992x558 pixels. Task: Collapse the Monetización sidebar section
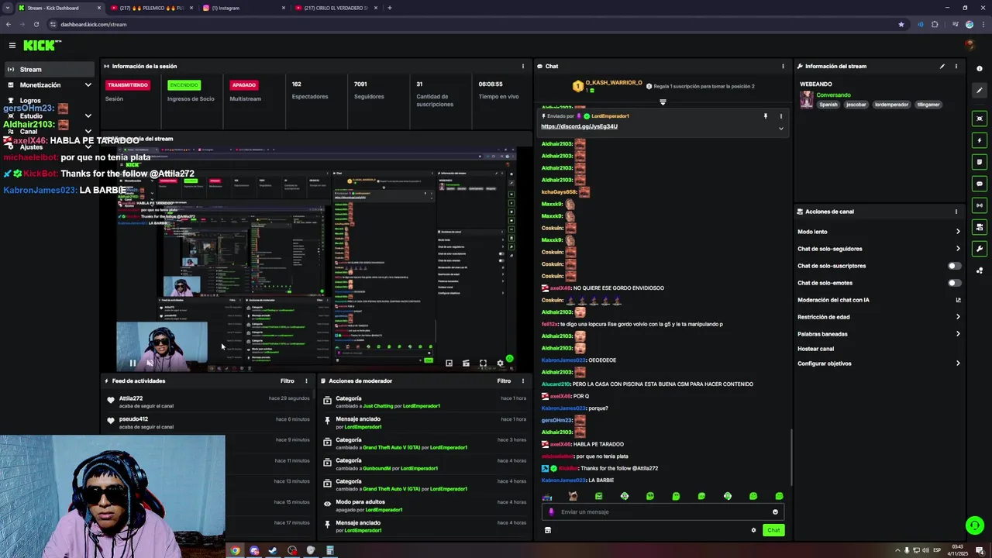pyautogui.click(x=88, y=85)
